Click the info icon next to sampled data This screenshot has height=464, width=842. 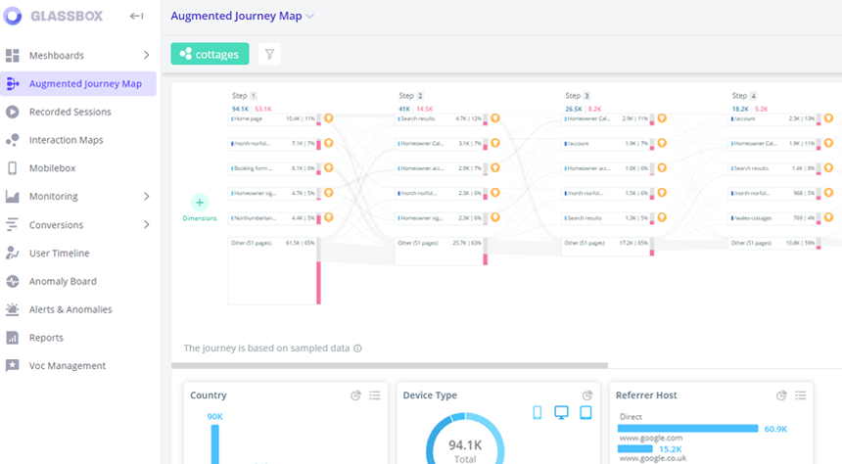357,348
